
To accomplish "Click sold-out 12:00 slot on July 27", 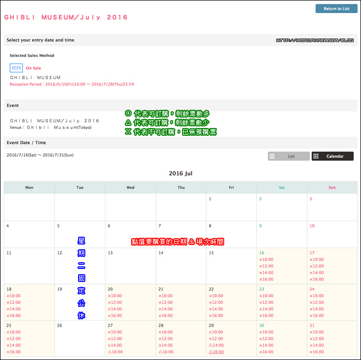I will click(x=115, y=339).
